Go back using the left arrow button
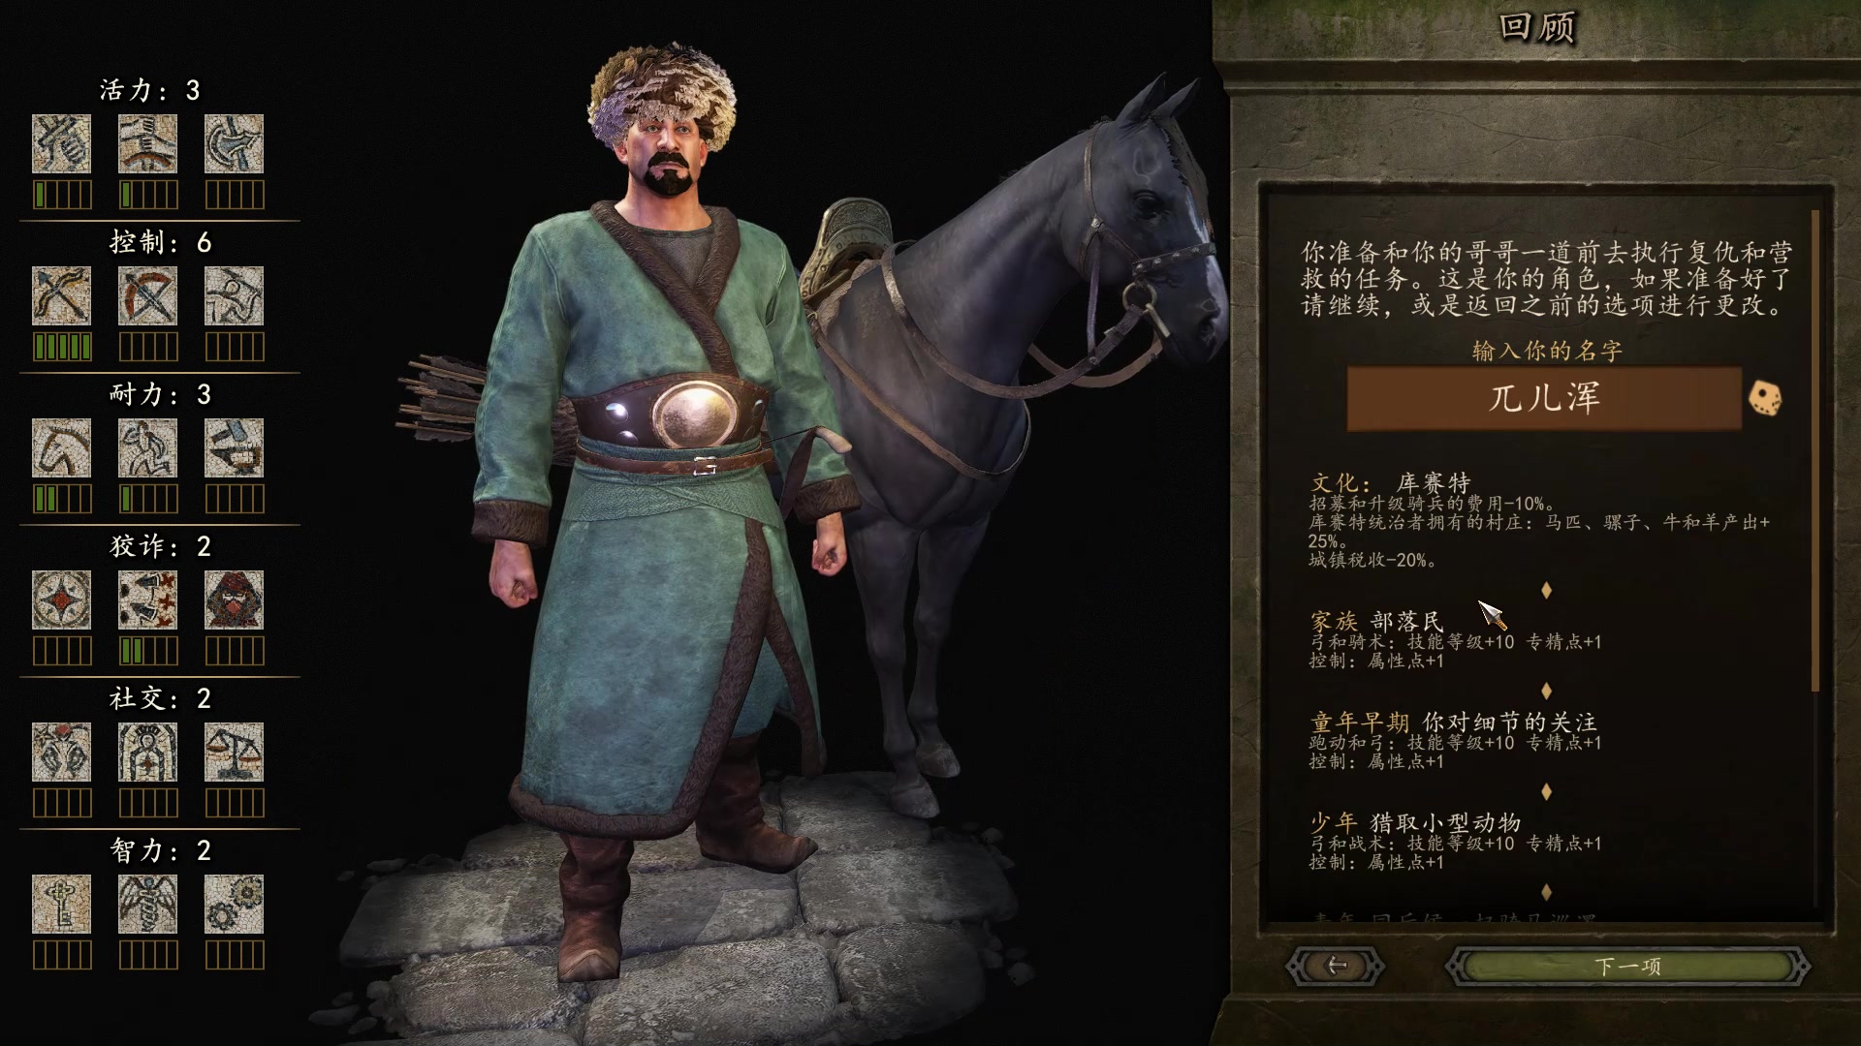 tap(1336, 966)
